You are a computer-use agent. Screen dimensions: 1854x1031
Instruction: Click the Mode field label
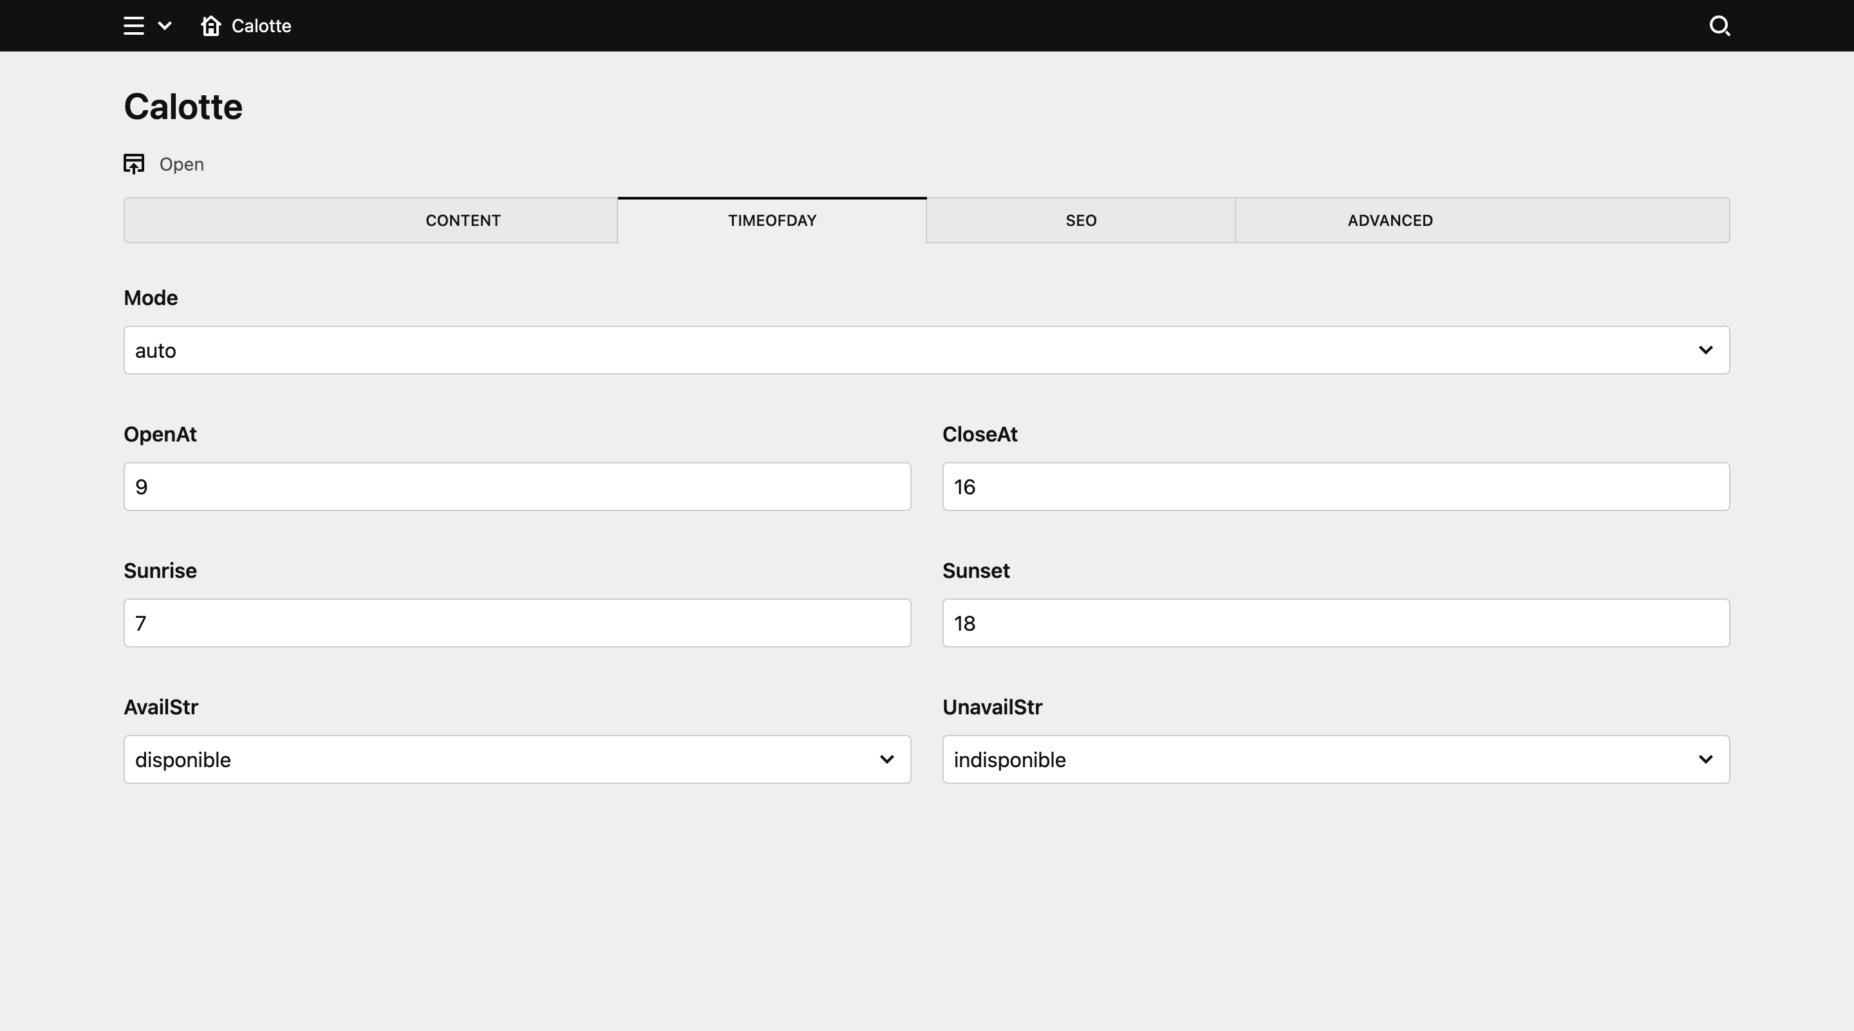click(x=151, y=298)
